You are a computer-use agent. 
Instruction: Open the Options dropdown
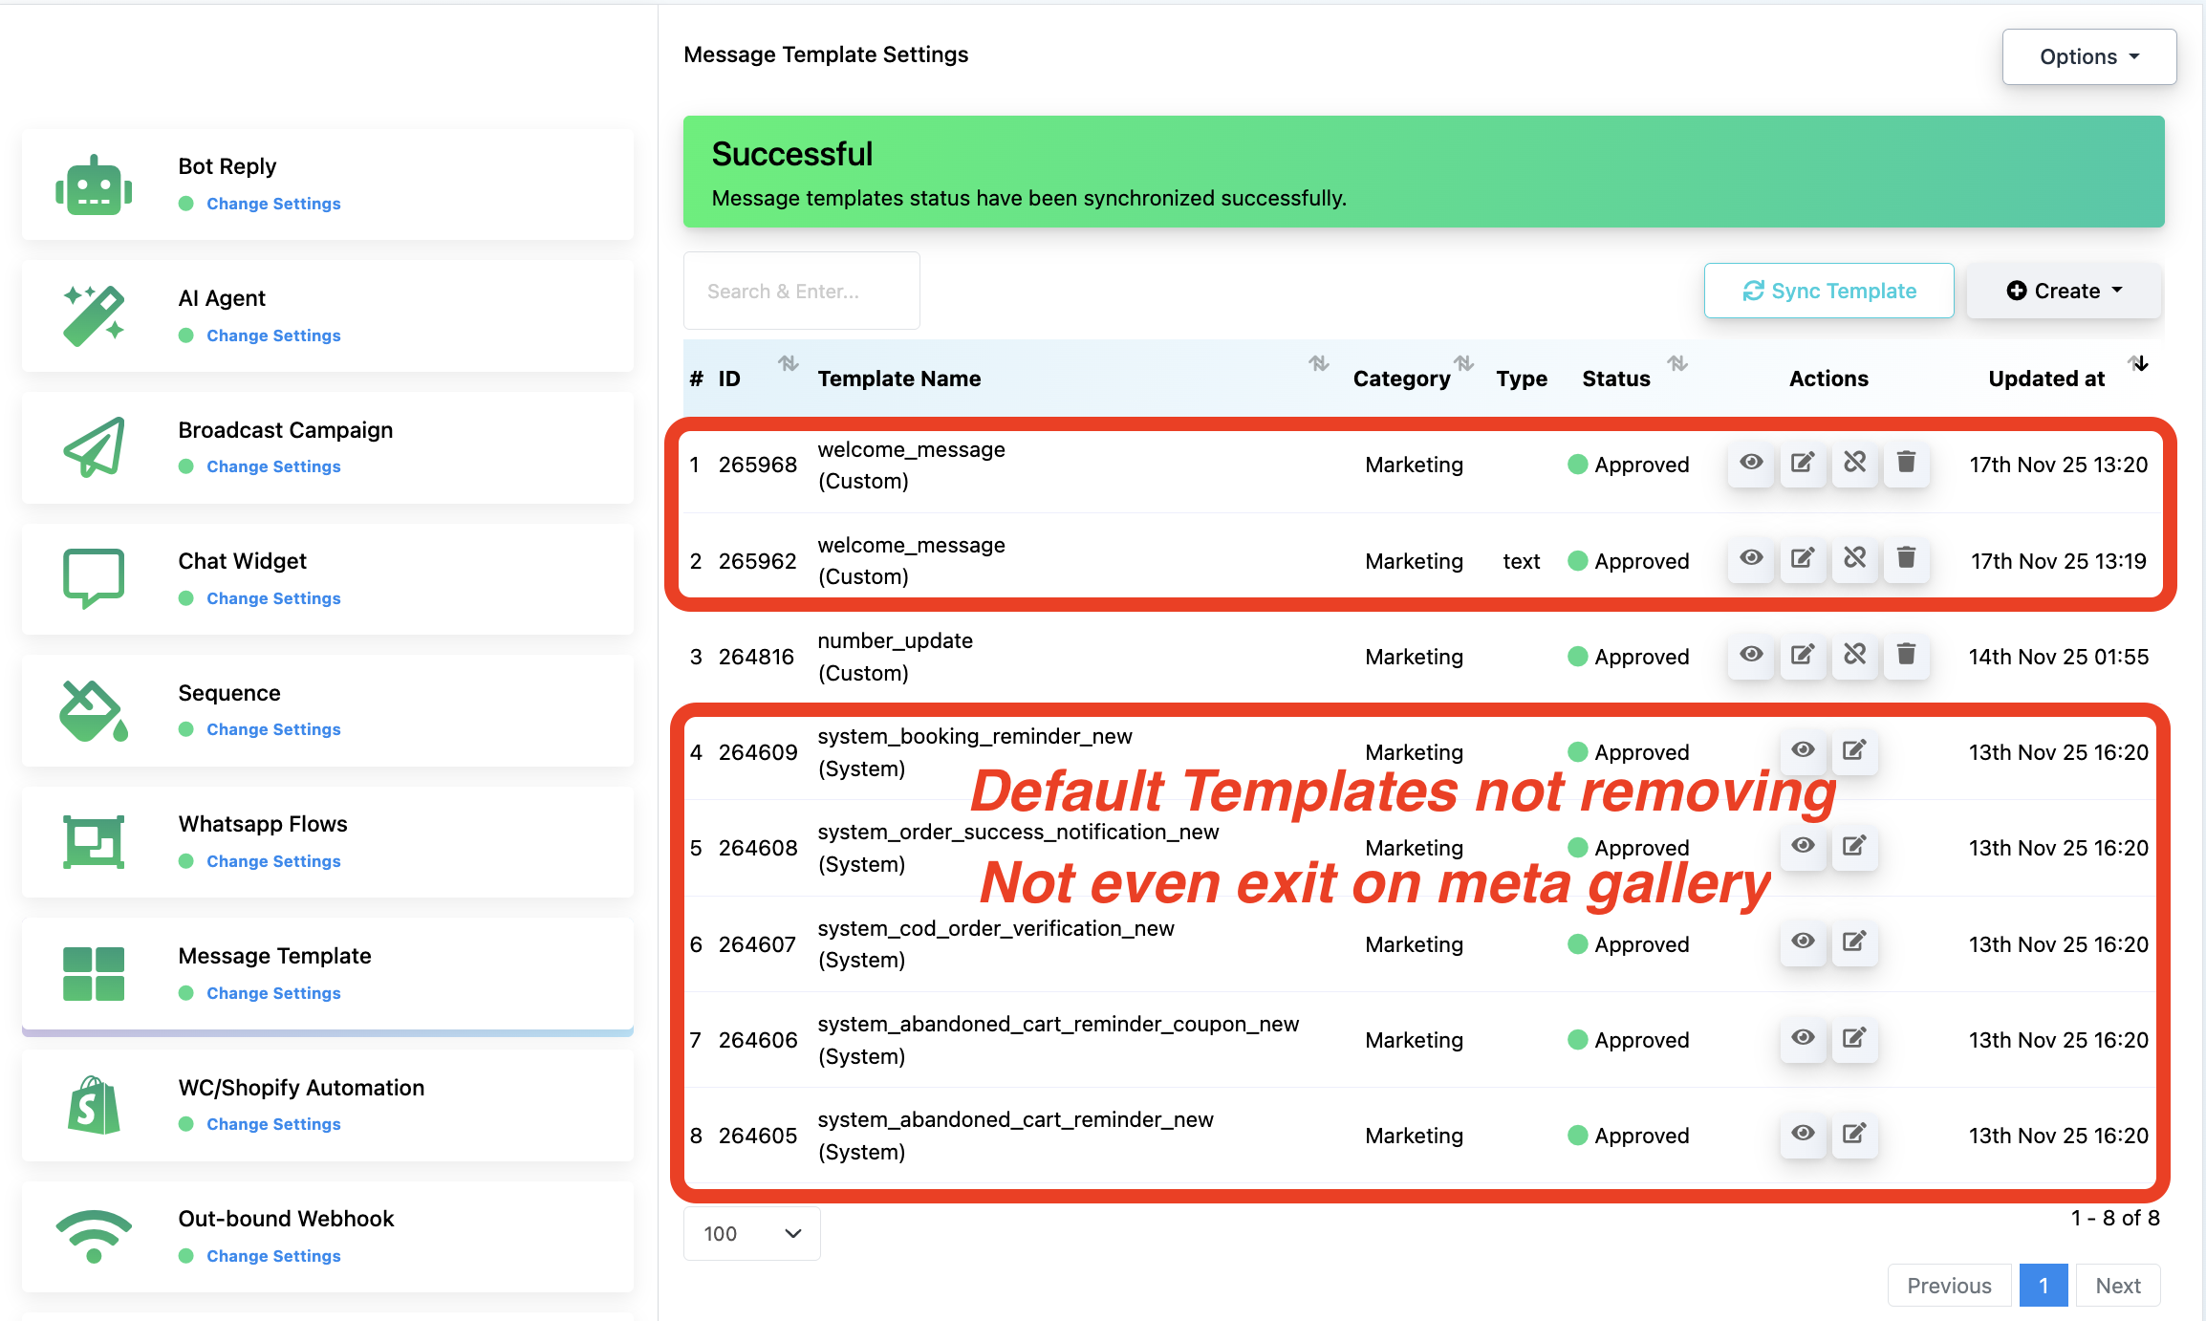(x=2088, y=56)
